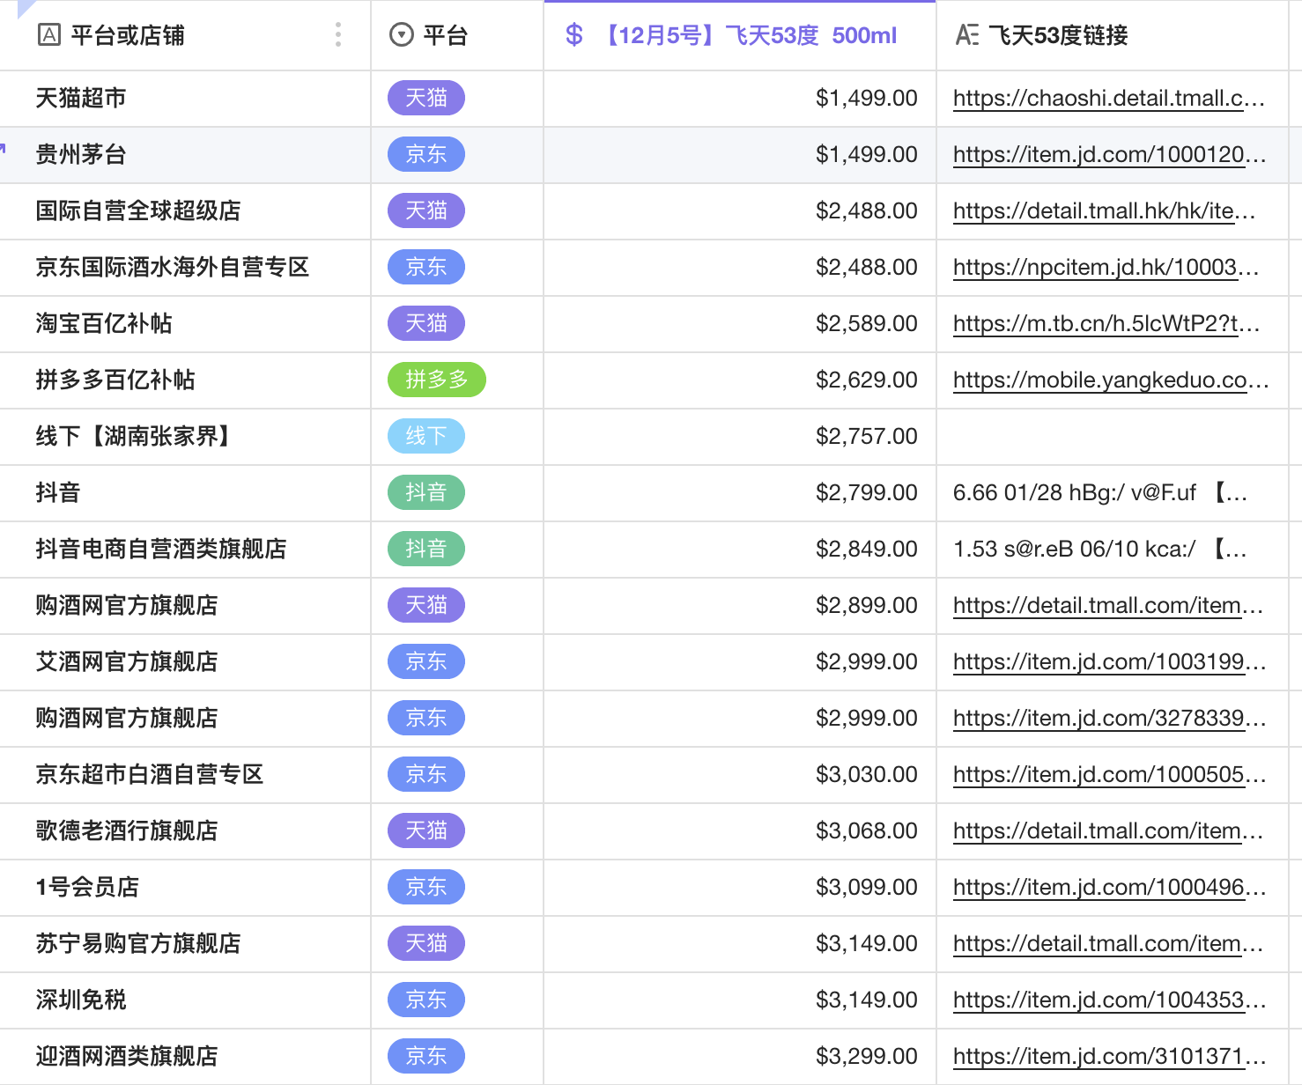Select the $2,629.00 price cell
Screen dimensions: 1302x1085
pyautogui.click(x=740, y=380)
